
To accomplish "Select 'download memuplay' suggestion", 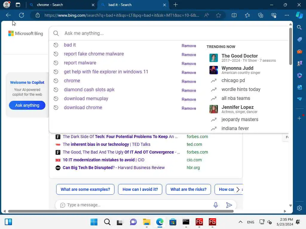I will click(x=86, y=98).
